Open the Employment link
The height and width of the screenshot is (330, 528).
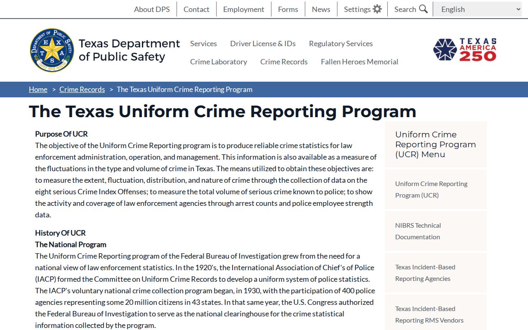pyautogui.click(x=244, y=9)
